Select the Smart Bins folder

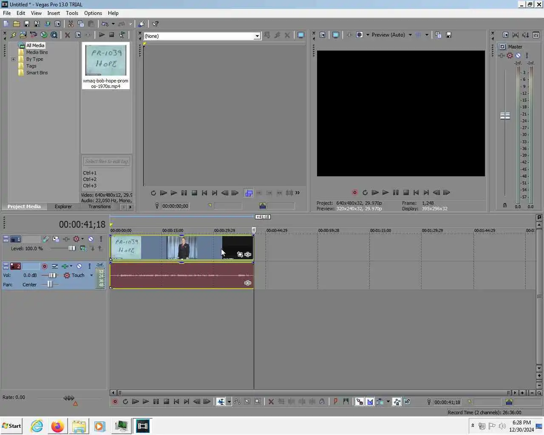point(37,73)
